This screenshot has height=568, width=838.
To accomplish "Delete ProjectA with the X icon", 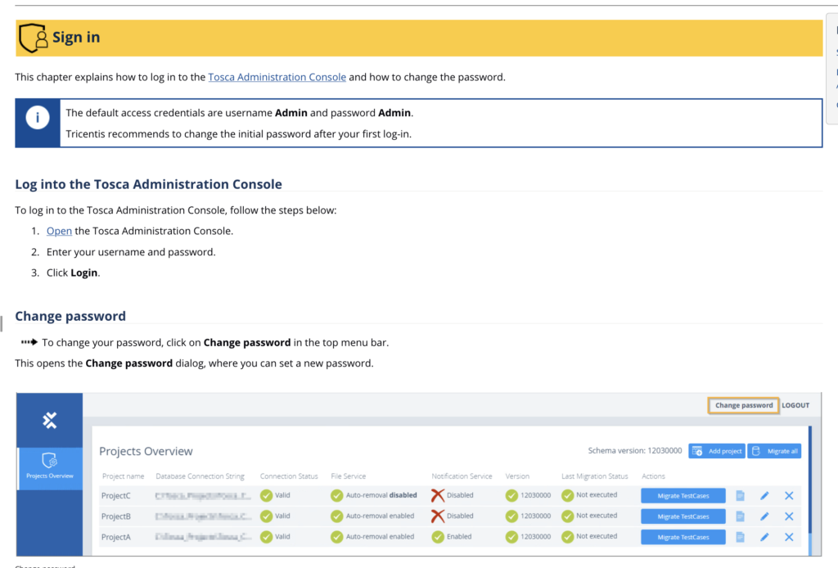I will pos(789,537).
